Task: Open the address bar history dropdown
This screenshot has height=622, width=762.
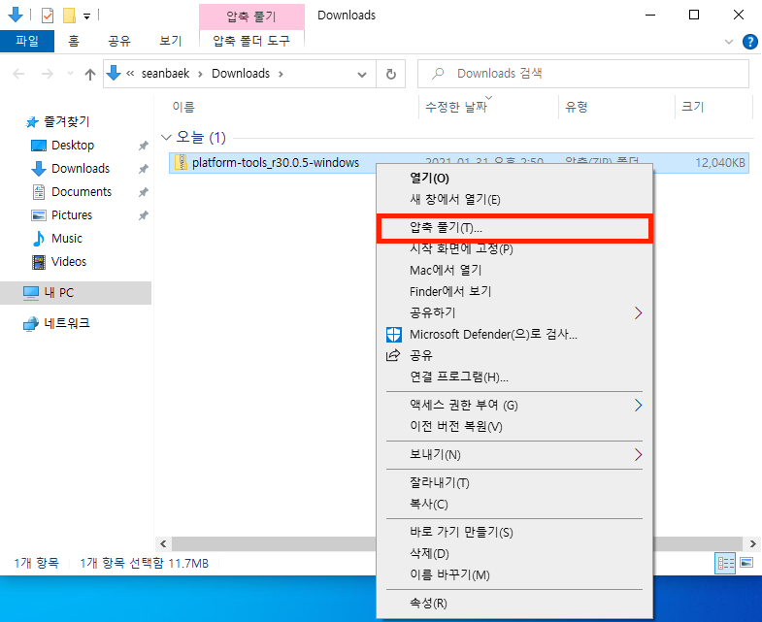Action: pyautogui.click(x=361, y=75)
